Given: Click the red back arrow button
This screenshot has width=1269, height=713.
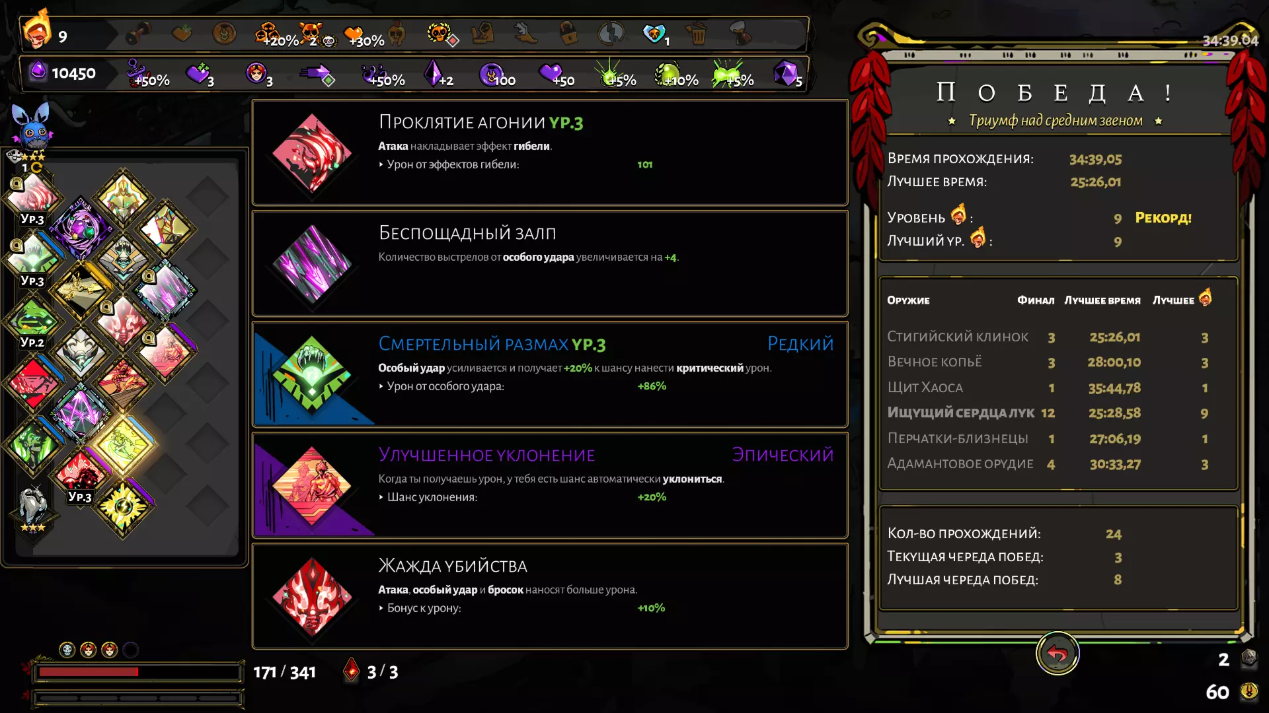Looking at the screenshot, I should (1057, 654).
